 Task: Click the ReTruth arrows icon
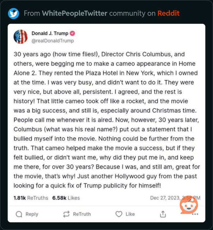coord(66,214)
